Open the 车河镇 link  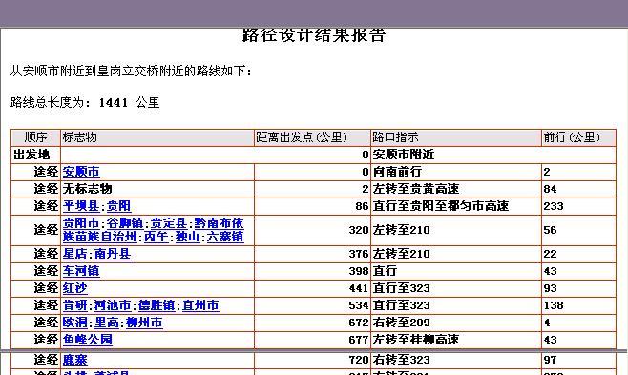click(81, 271)
